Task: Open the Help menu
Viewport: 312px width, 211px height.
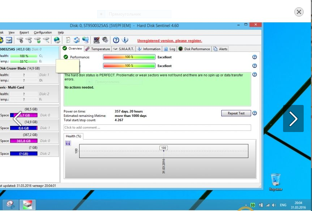Action: pos(61,32)
